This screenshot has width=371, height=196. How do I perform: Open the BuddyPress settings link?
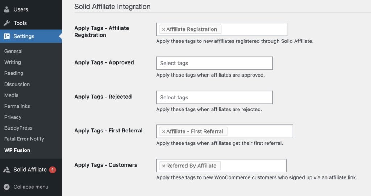(x=18, y=128)
